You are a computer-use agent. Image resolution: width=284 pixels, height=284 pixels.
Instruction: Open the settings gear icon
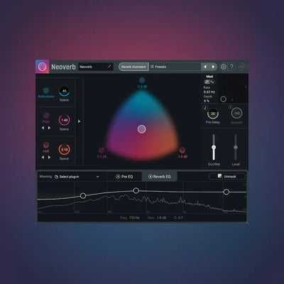[x=224, y=67]
